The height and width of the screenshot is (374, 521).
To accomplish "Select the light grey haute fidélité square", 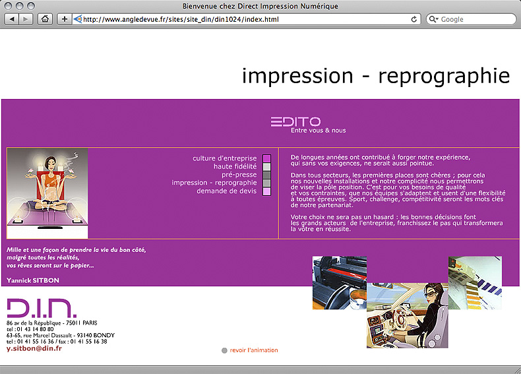I will pyautogui.click(x=266, y=167).
